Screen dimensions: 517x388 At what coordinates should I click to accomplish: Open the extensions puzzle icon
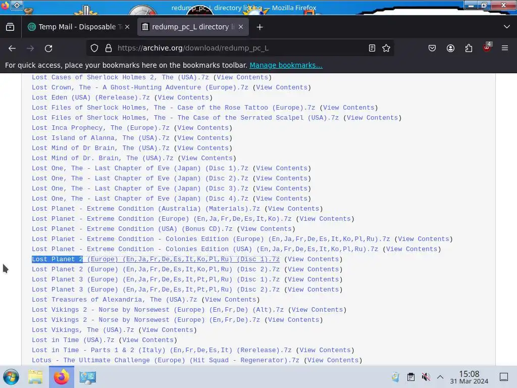tap(469, 48)
